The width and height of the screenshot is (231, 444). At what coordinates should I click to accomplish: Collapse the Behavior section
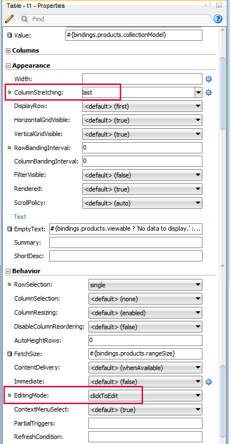pyautogui.click(x=8, y=271)
